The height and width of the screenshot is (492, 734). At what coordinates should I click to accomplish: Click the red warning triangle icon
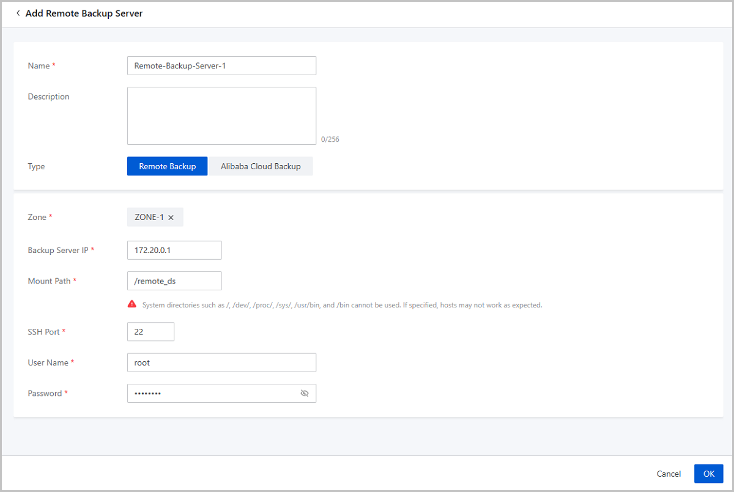click(132, 304)
